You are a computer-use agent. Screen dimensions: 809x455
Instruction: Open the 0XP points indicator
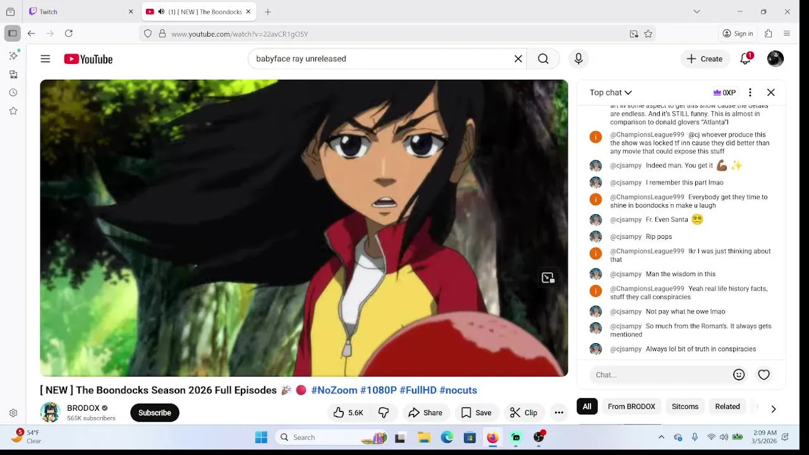(724, 92)
